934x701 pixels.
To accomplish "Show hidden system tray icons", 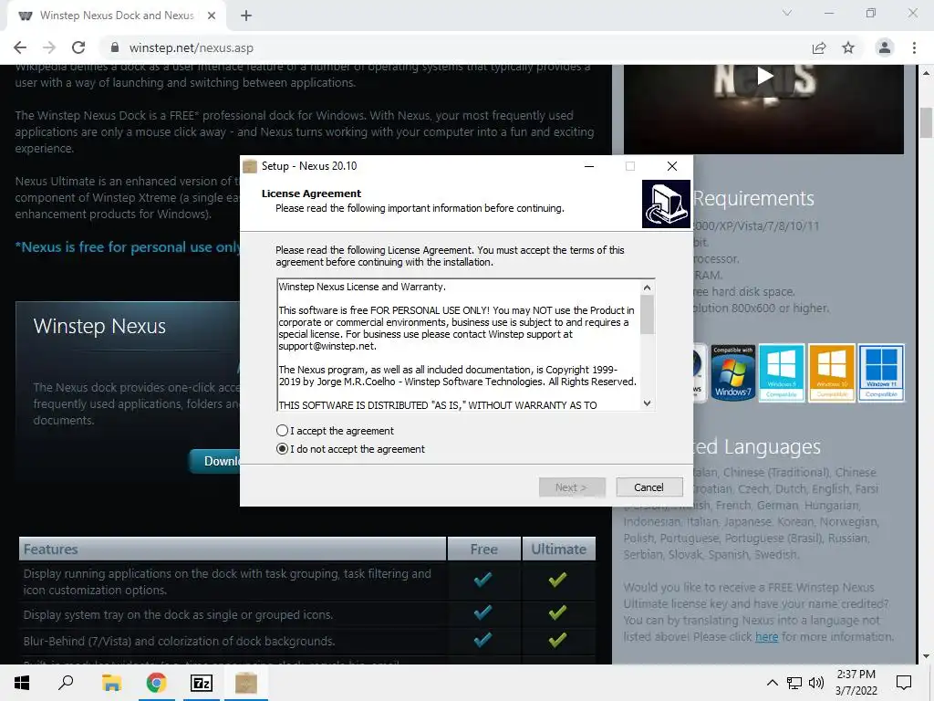I will click(772, 683).
